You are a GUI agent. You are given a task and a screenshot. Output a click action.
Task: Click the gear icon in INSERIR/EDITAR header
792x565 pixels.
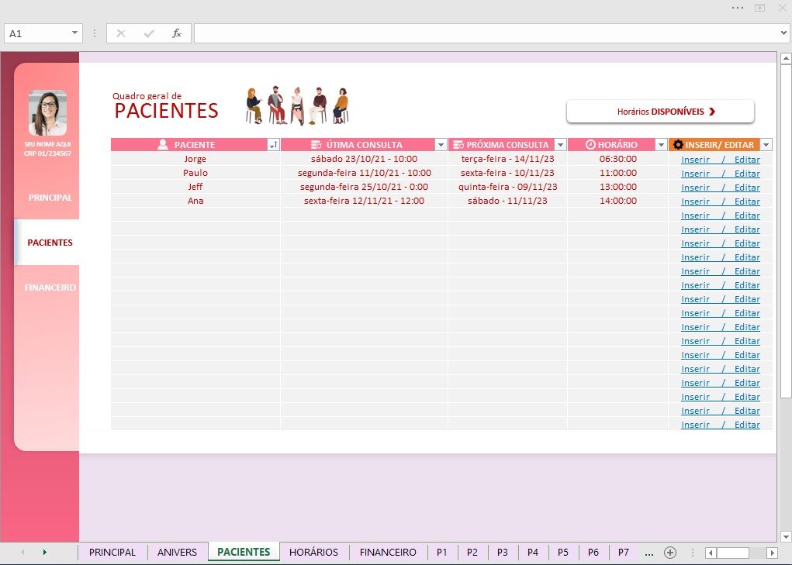[x=678, y=145]
